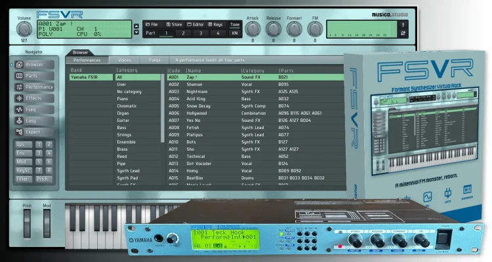
Task: Click the FM knob
Action: point(315,29)
